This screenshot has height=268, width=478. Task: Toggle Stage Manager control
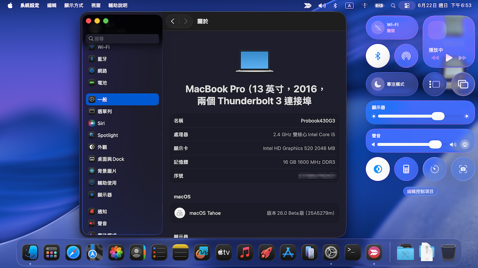click(435, 84)
